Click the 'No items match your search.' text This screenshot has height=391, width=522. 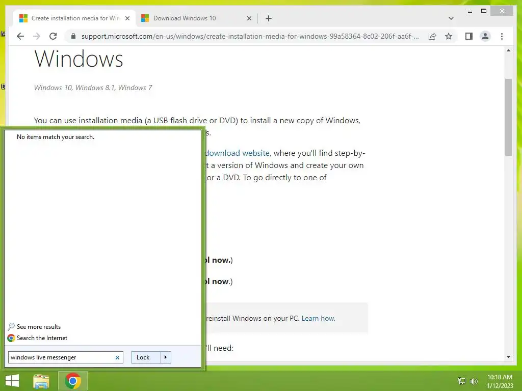point(56,137)
